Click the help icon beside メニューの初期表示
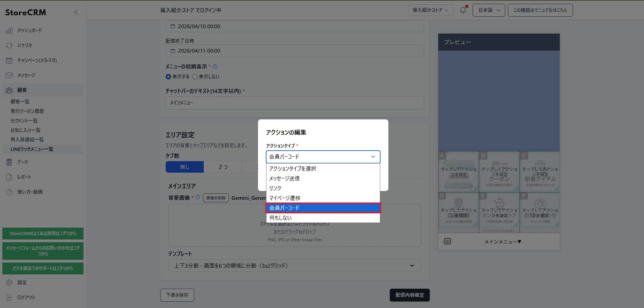The image size is (644, 308). tap(215, 66)
